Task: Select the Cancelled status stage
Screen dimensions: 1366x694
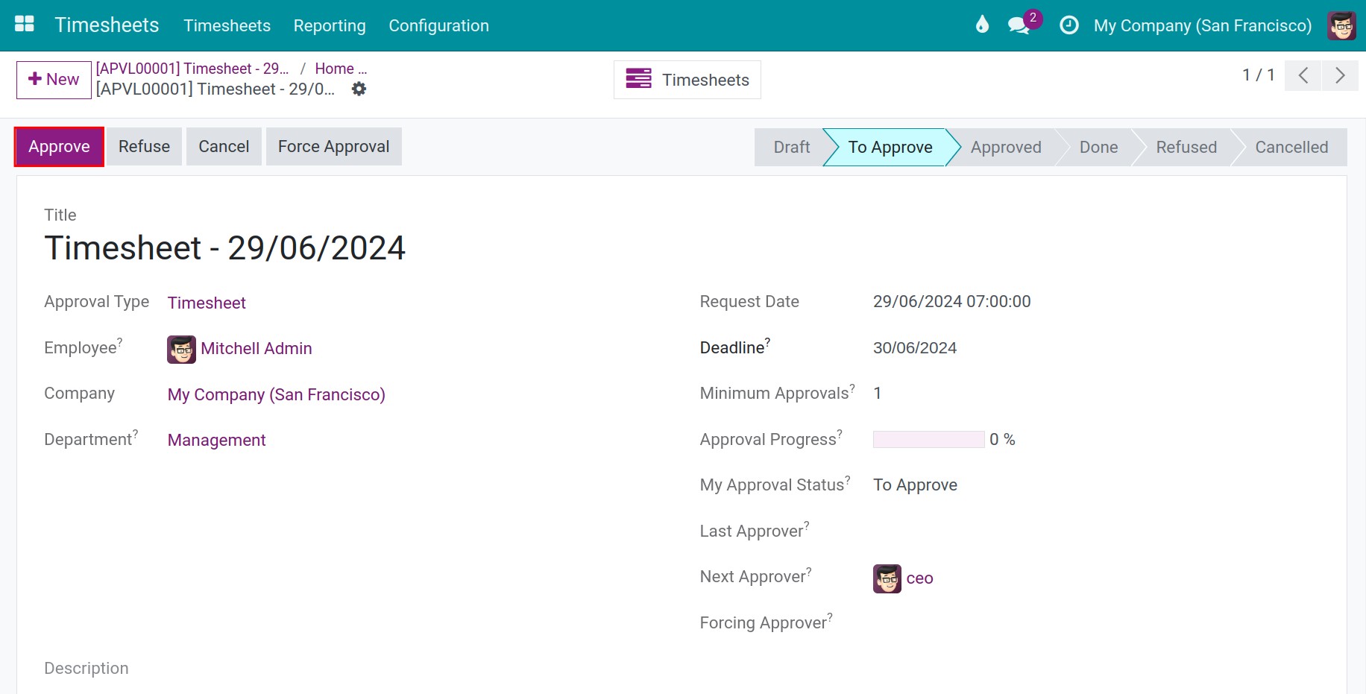Action: tap(1291, 148)
